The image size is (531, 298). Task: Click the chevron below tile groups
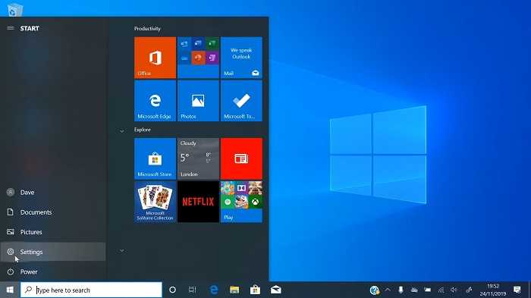tap(122, 250)
